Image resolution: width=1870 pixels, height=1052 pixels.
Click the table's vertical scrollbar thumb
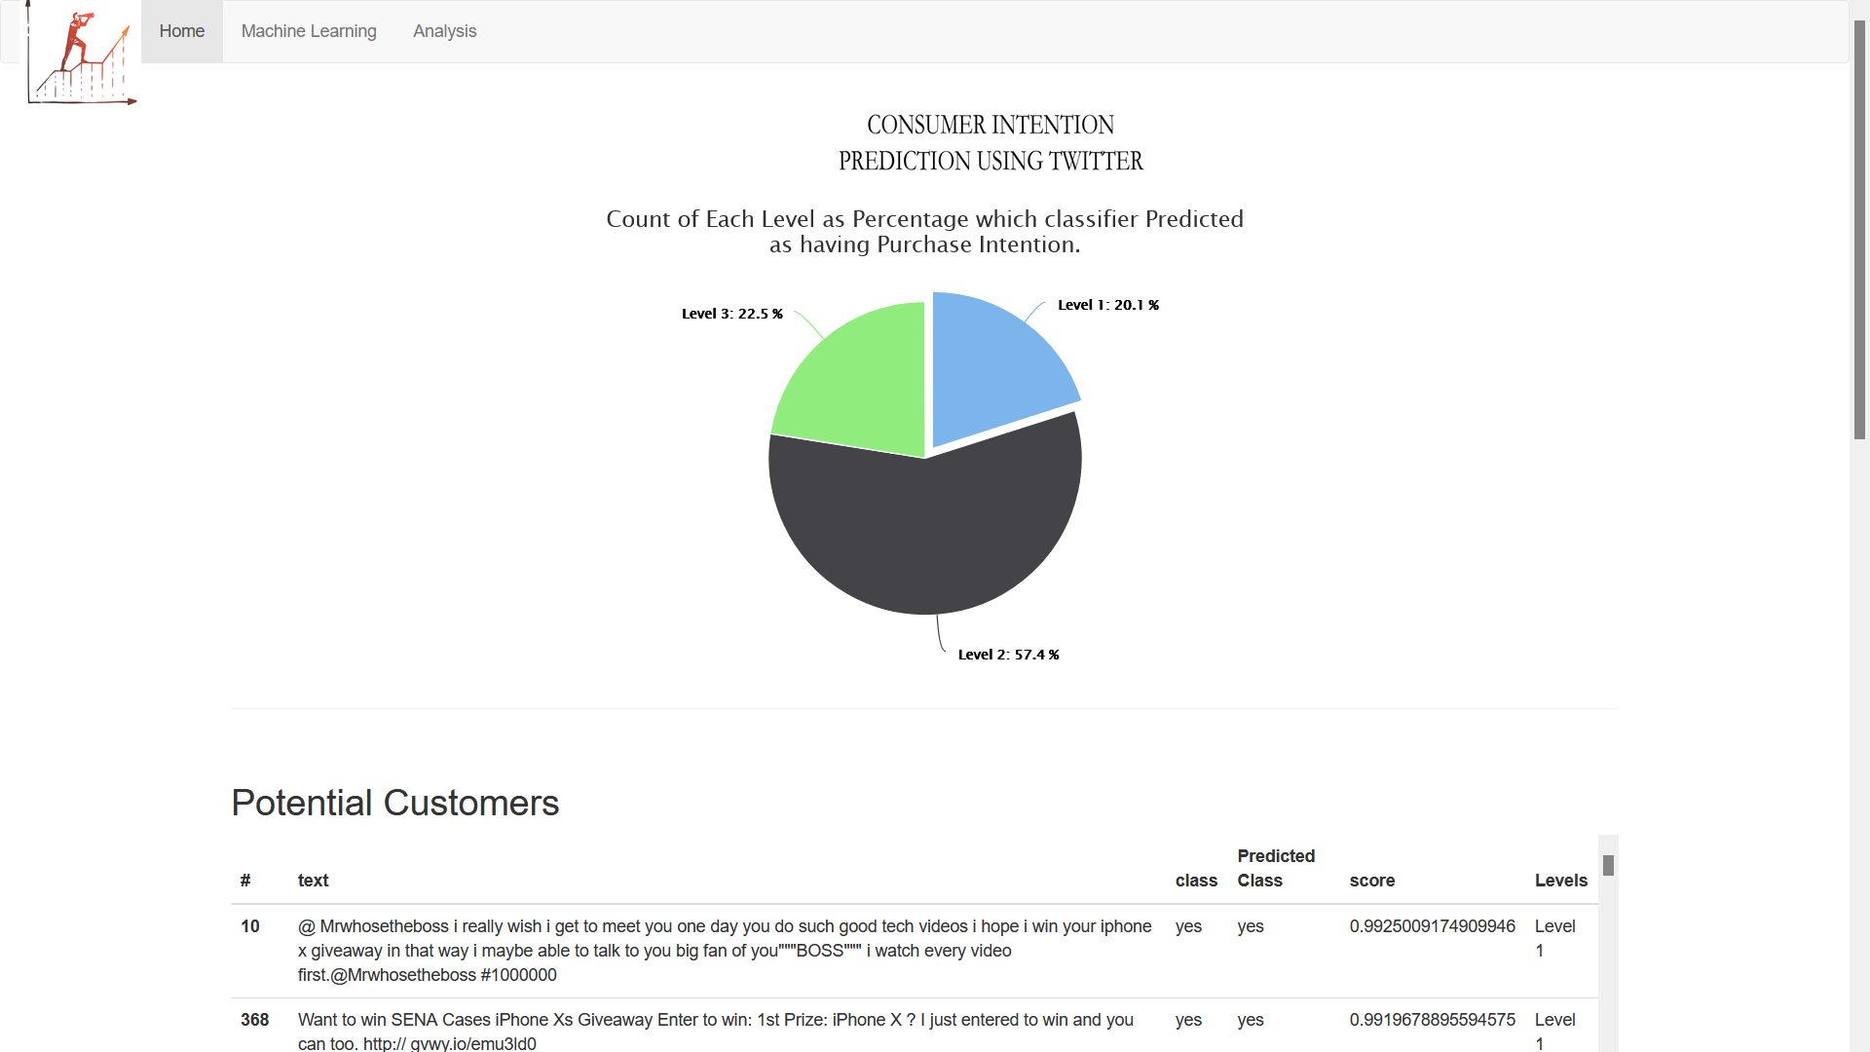[1608, 865]
